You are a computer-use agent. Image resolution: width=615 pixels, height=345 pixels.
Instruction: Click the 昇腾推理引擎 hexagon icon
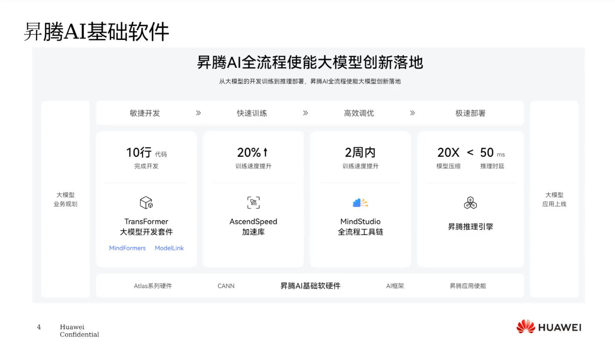tap(470, 203)
